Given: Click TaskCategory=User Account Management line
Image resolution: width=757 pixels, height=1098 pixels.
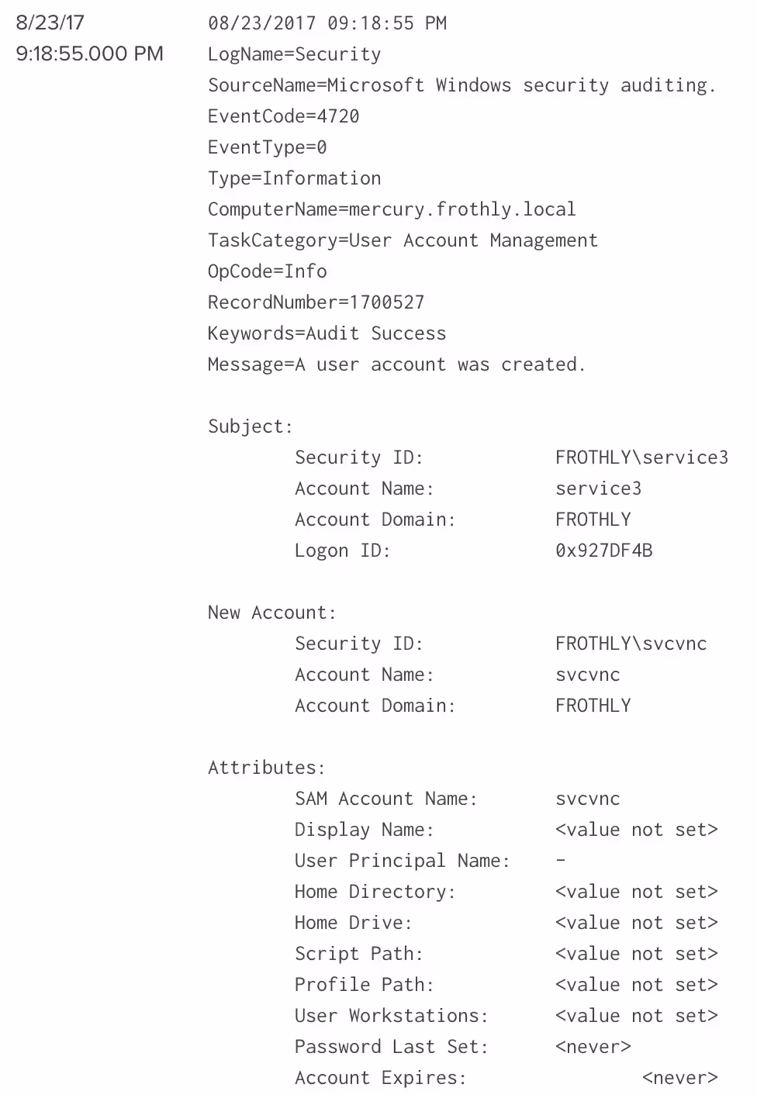Looking at the screenshot, I should click(x=403, y=240).
